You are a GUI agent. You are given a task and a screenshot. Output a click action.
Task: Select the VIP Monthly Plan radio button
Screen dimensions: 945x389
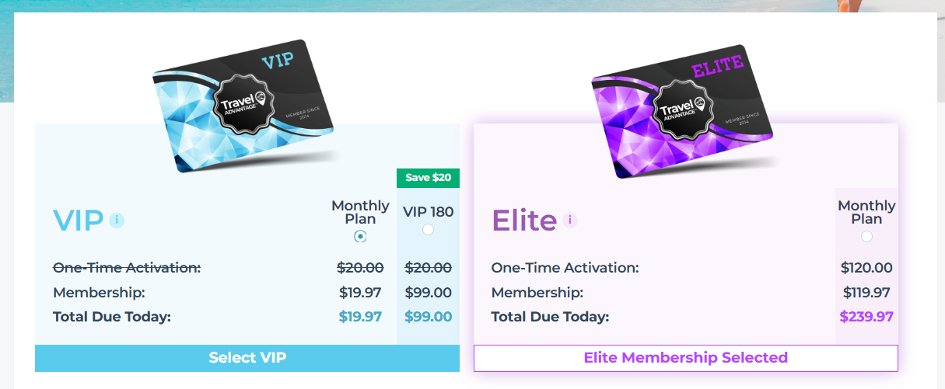(360, 236)
